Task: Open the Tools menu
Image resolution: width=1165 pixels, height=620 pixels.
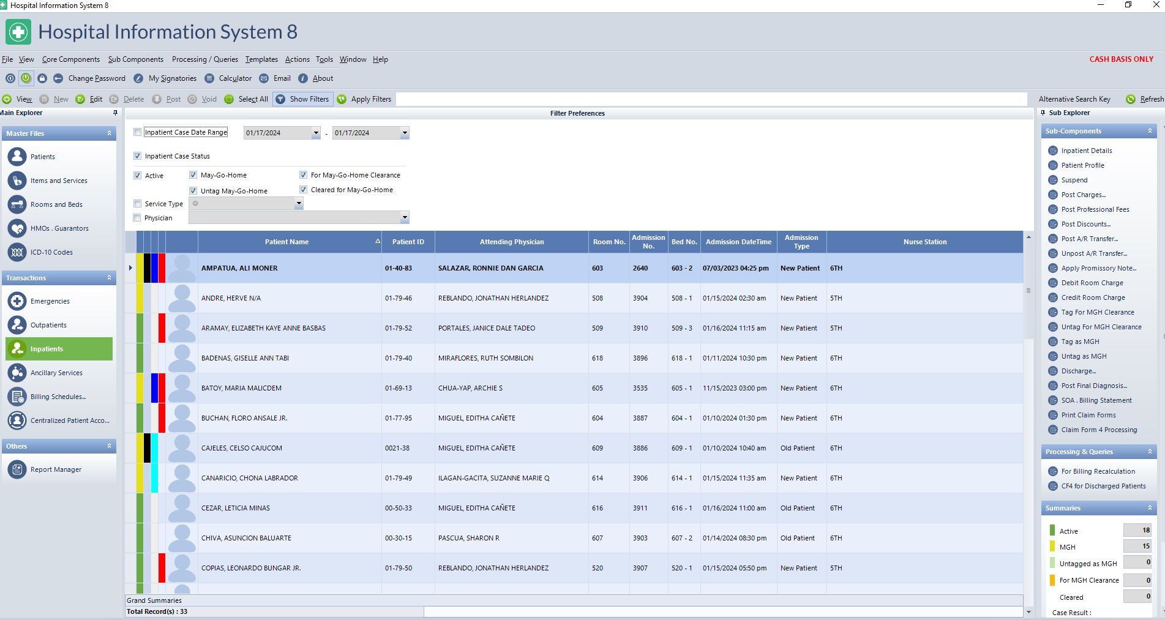Action: 324,59
